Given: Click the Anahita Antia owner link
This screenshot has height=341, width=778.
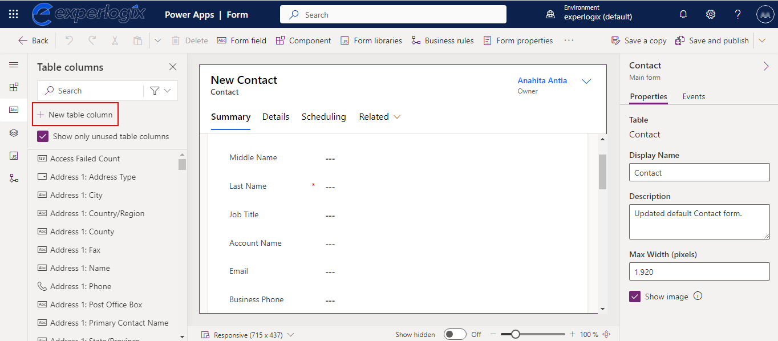Looking at the screenshot, I should (542, 80).
